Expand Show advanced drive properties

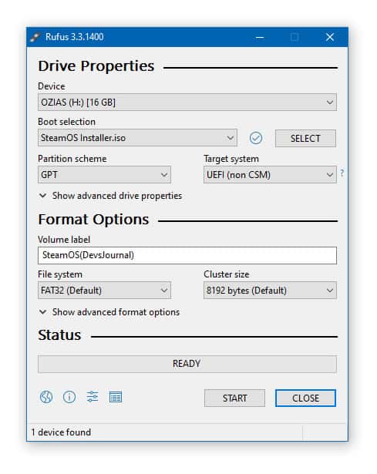111,196
